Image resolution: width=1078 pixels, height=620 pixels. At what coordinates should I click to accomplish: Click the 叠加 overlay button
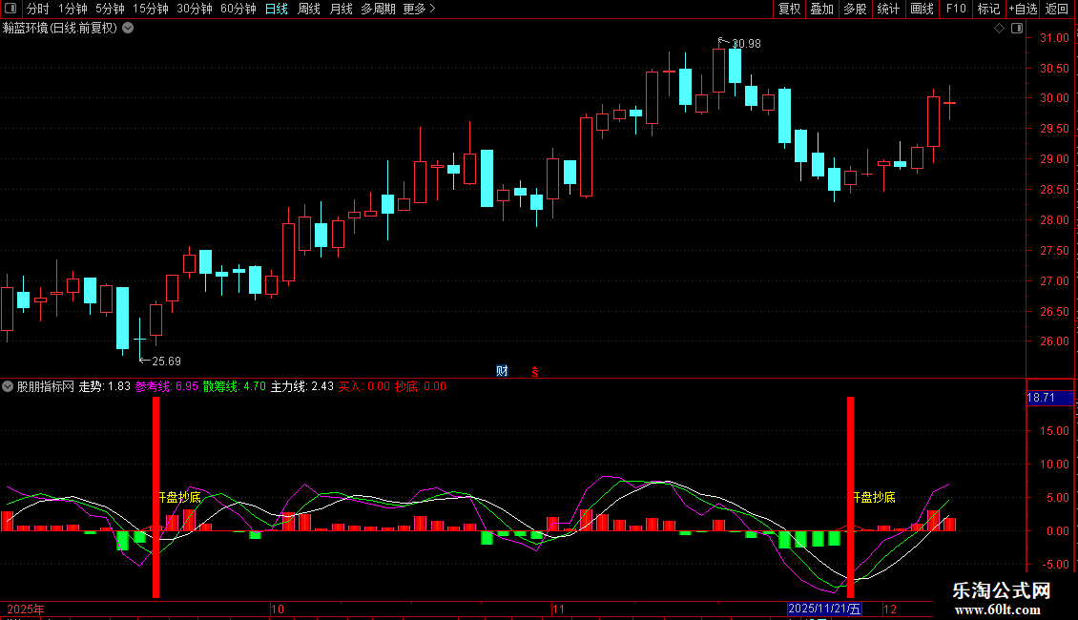click(821, 9)
